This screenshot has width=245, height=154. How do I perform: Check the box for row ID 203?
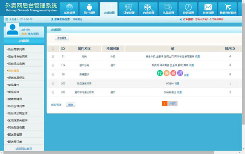53,92
